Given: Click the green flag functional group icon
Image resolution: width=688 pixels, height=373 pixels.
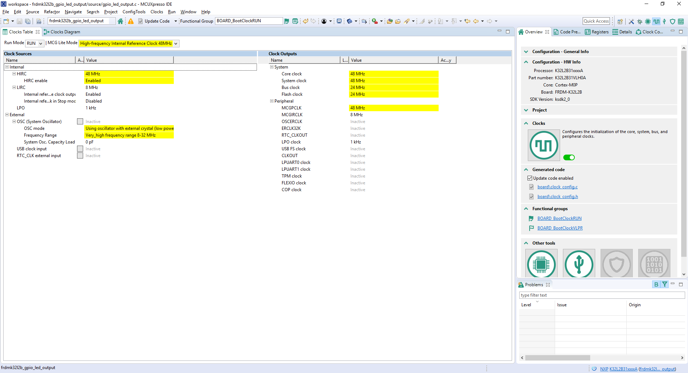Looking at the screenshot, I should point(287,21).
